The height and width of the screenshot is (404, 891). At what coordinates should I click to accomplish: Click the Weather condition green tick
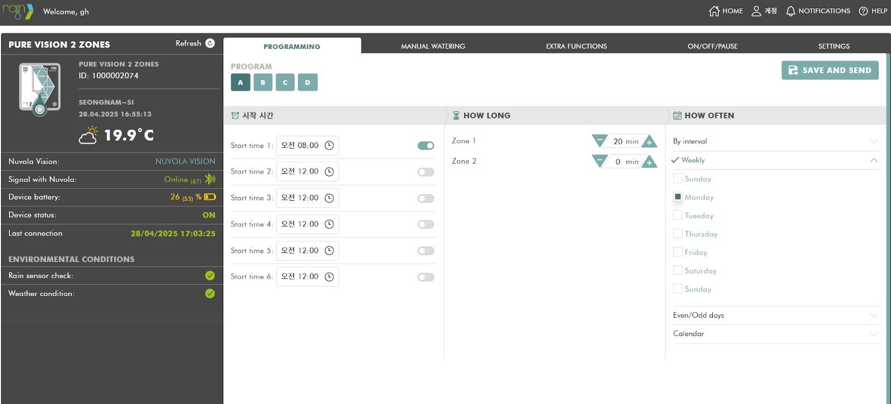coord(210,293)
